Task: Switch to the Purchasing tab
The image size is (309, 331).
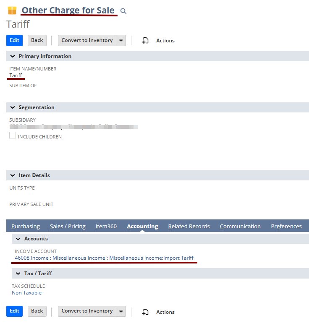Action: point(26,227)
